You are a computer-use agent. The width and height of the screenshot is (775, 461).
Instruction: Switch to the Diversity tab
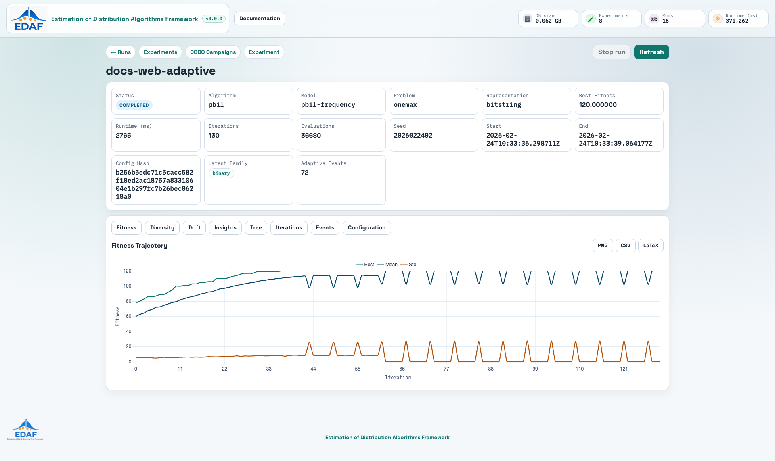tap(162, 228)
